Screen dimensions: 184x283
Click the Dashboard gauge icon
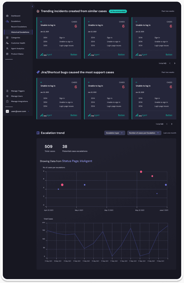coord(7,16)
